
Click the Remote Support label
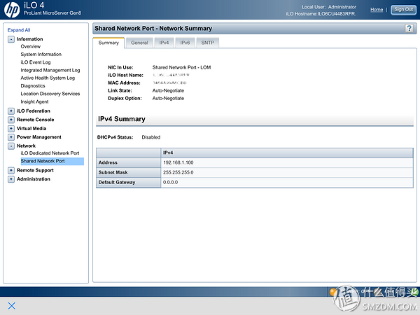(x=35, y=170)
